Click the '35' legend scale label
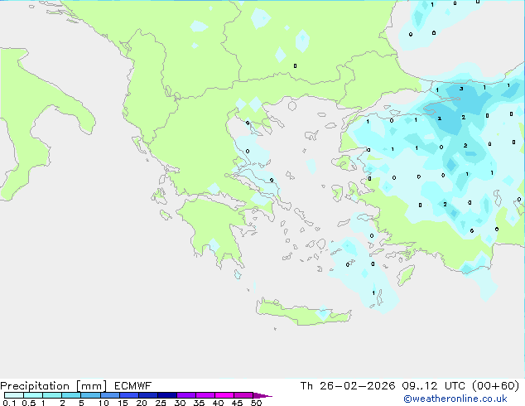525x406 pixels. [199, 403]
